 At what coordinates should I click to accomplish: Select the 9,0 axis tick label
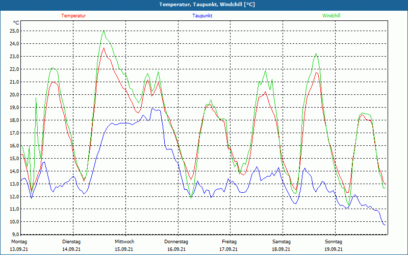pos(15,235)
